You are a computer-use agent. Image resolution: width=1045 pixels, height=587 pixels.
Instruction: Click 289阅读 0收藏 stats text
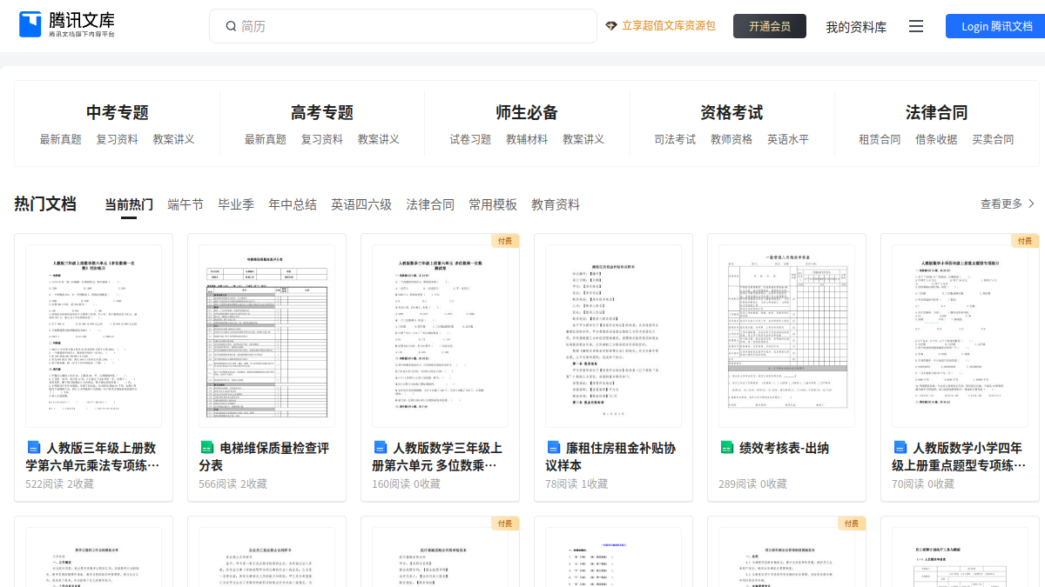(752, 484)
